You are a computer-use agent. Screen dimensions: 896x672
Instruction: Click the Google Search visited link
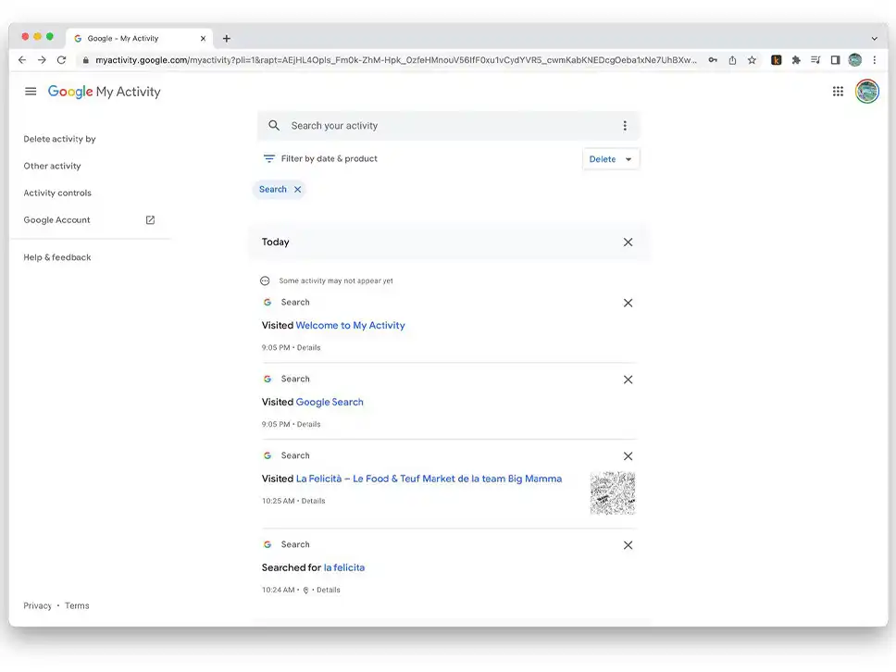pos(330,403)
